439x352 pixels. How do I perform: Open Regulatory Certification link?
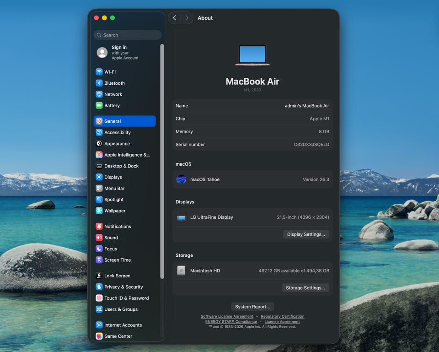click(283, 316)
